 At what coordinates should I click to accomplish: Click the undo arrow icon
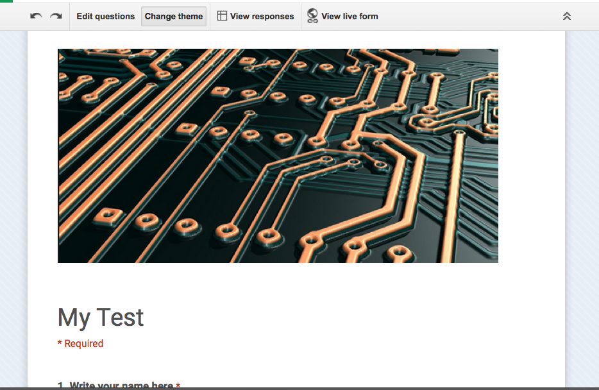coord(36,16)
